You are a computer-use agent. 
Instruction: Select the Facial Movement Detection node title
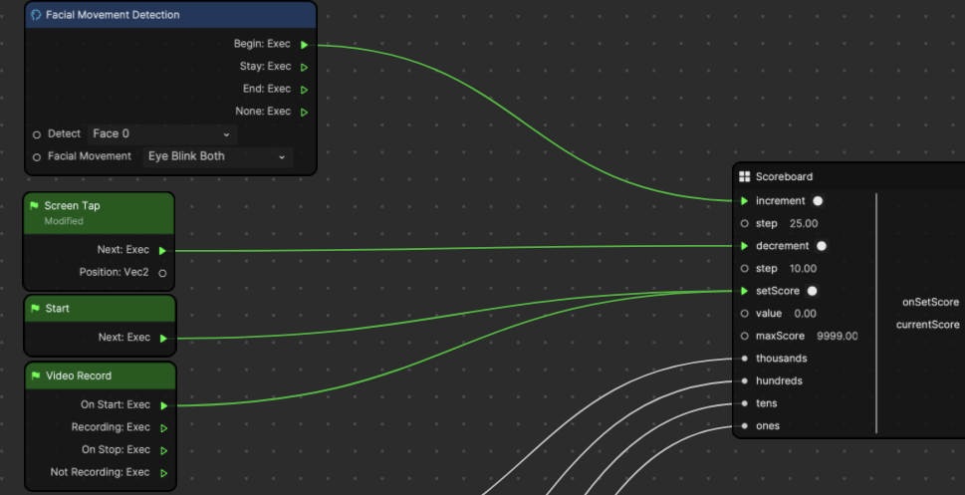(x=113, y=15)
